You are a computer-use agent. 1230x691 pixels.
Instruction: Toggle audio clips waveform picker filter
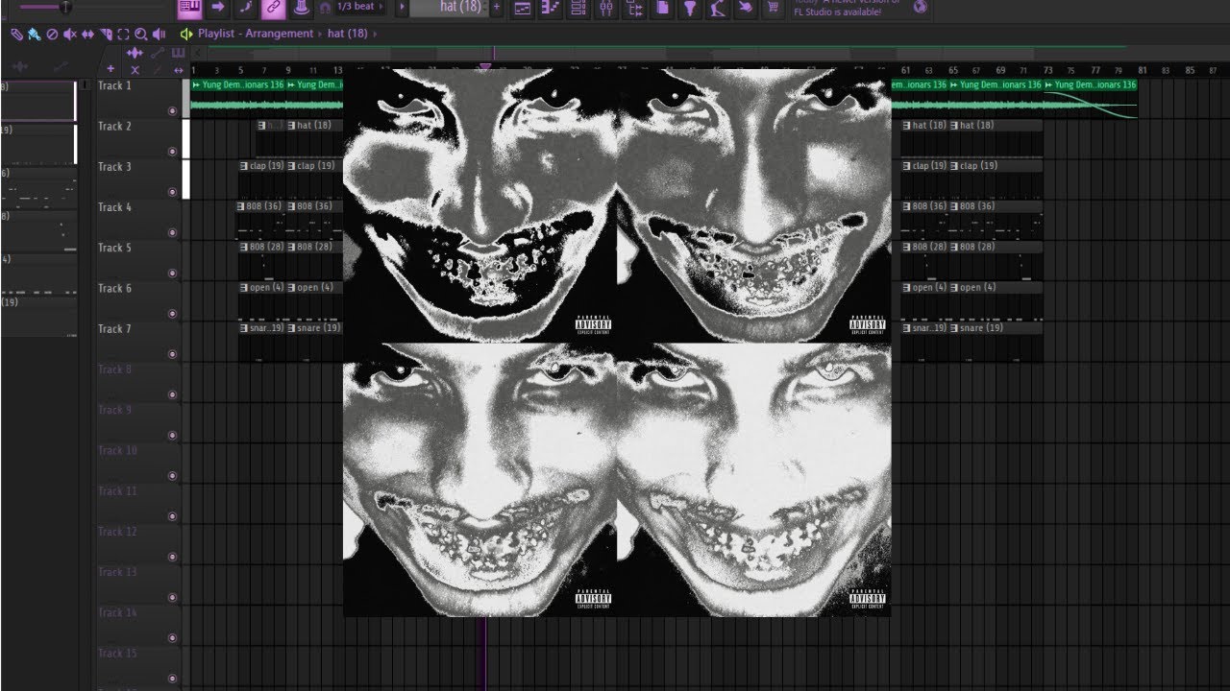coord(135,52)
